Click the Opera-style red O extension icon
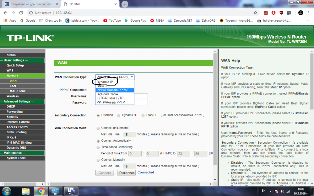The height and width of the screenshot is (196, 314). pyautogui.click(x=273, y=13)
